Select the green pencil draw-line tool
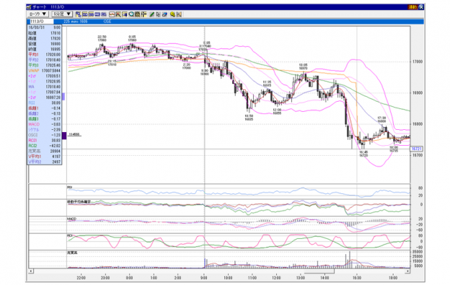This screenshot has height=285, width=450. tap(152, 14)
